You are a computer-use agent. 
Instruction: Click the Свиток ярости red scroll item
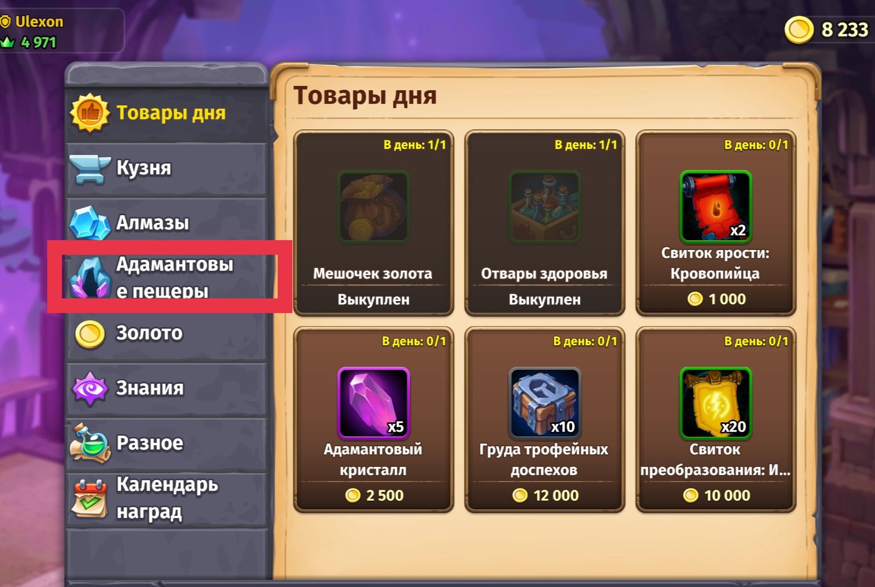tap(716, 206)
